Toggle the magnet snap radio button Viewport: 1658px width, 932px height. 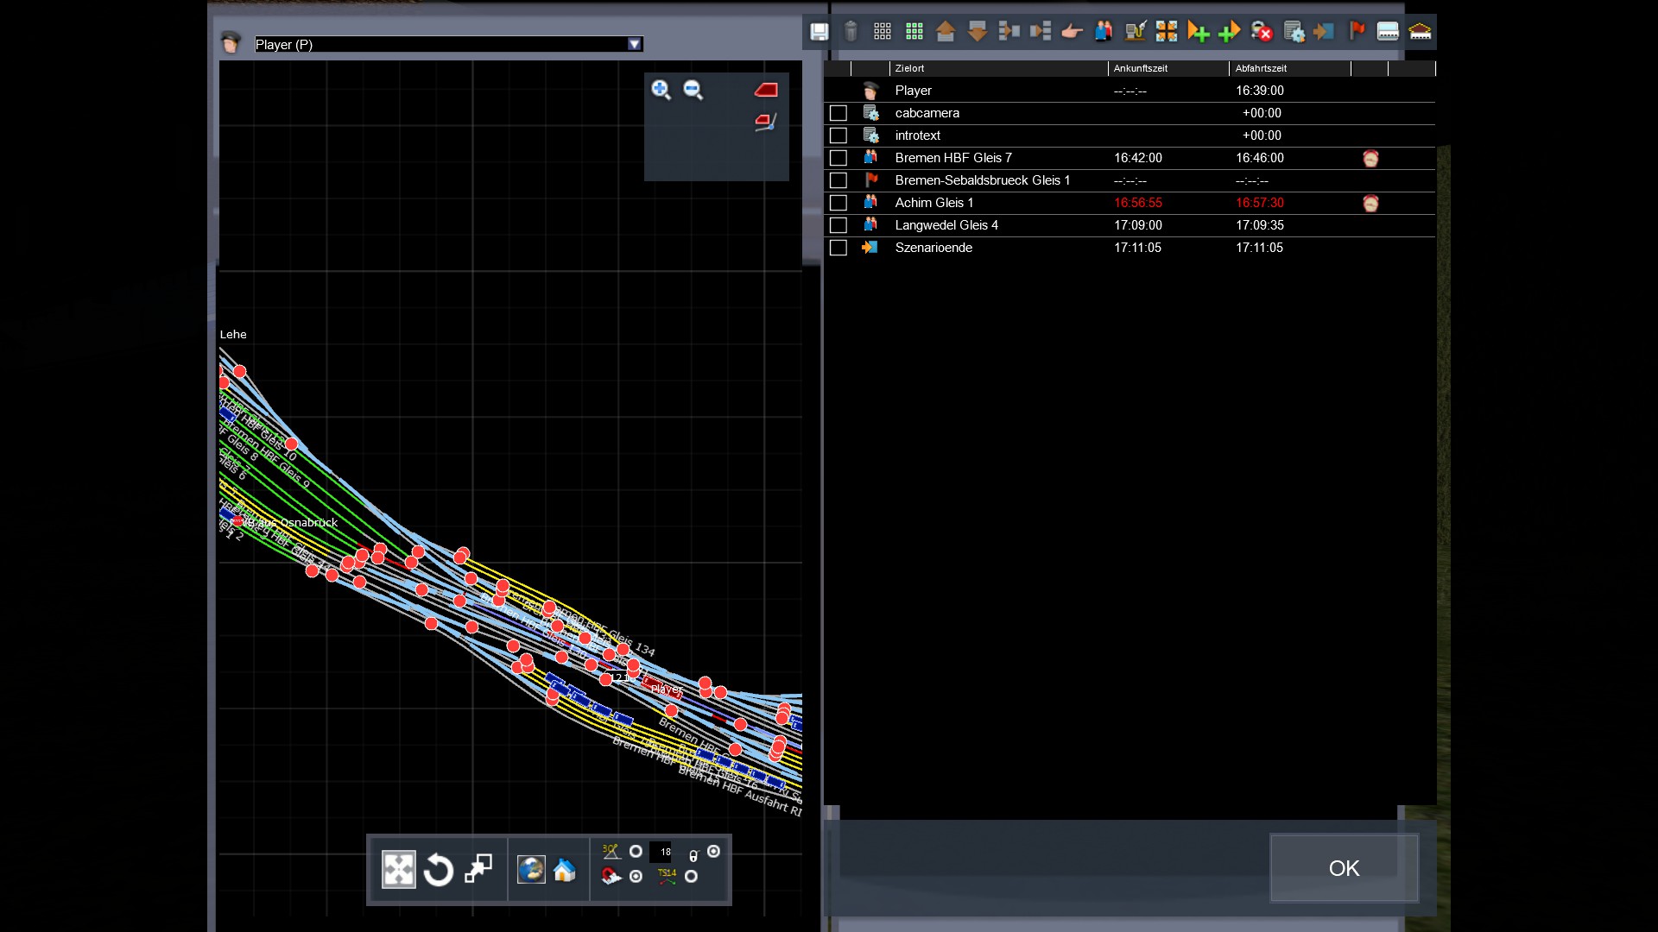click(636, 877)
